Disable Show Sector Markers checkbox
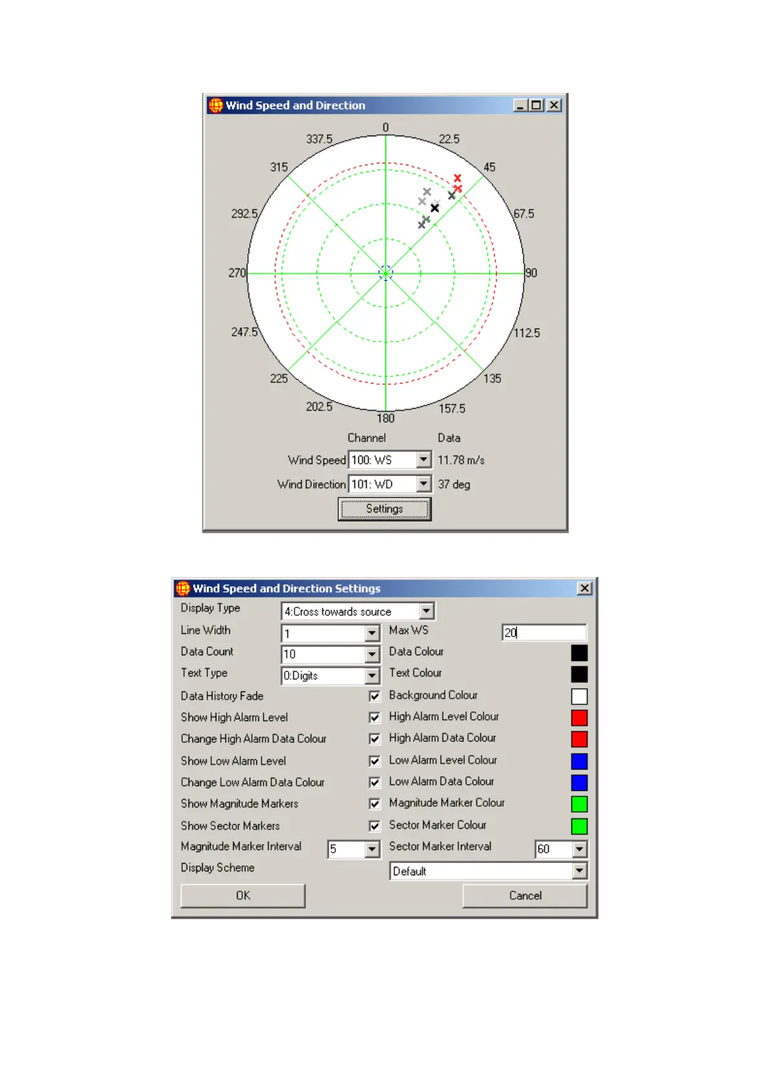Screen dimensions: 769x1087 [374, 826]
